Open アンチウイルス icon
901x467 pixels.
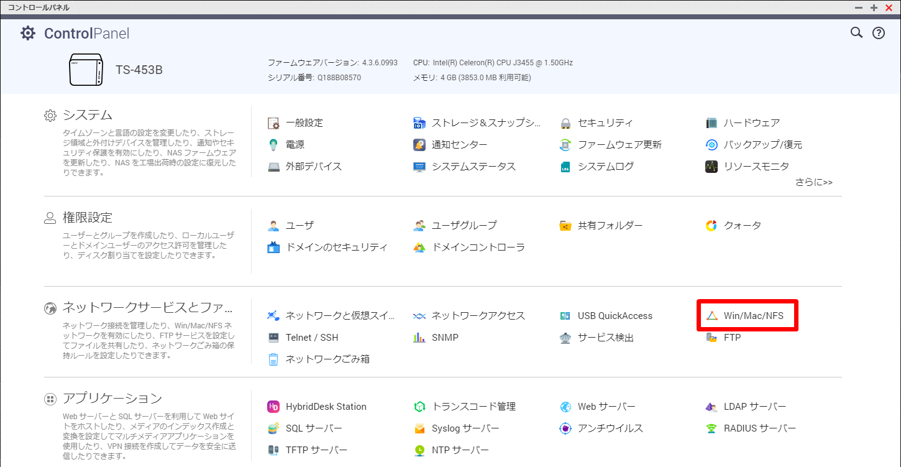pyautogui.click(x=565, y=428)
